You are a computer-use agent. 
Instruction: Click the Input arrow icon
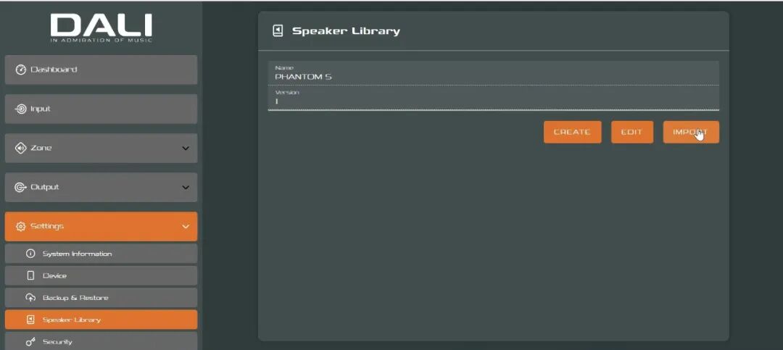[x=20, y=109]
